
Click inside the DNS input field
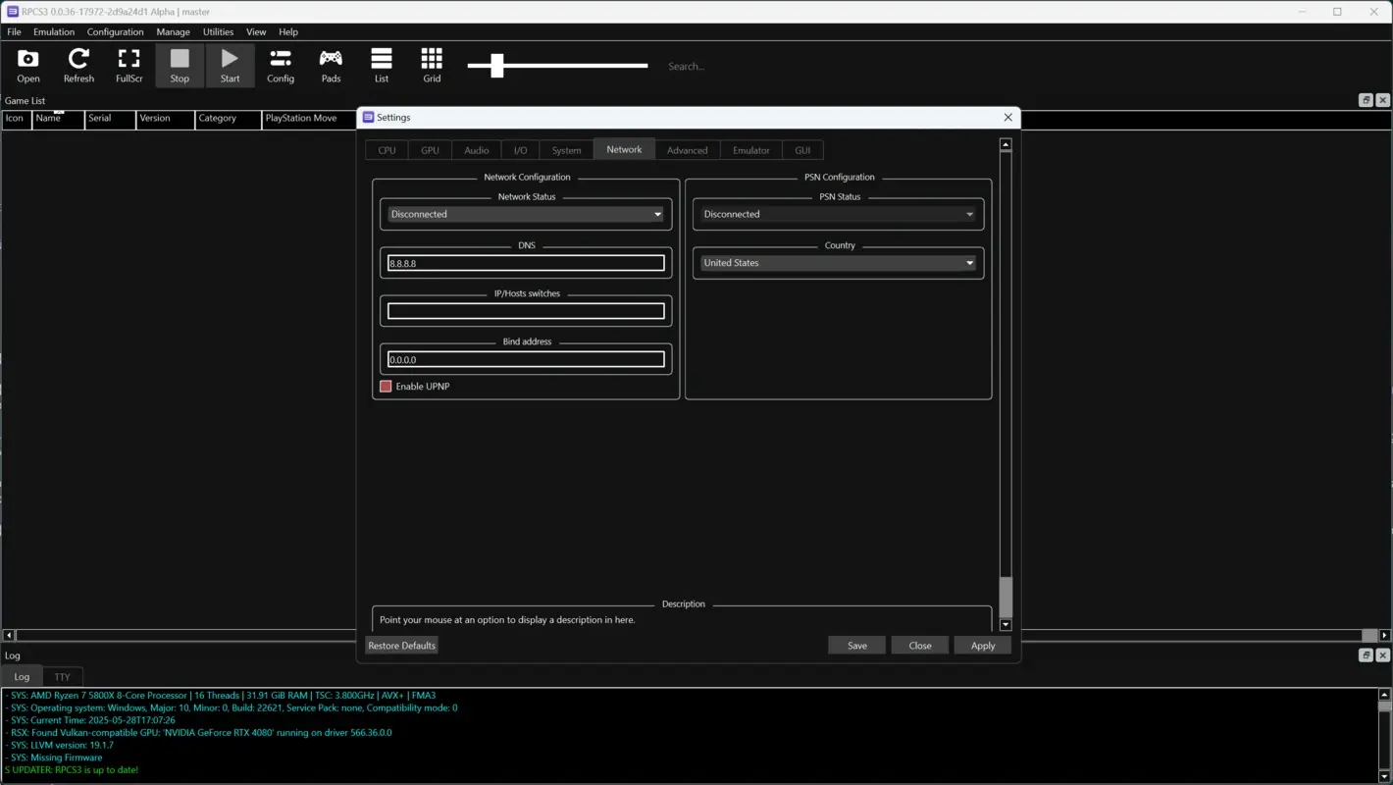coord(525,262)
